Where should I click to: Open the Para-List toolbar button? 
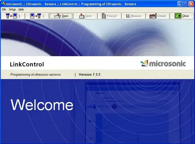(109, 16)
